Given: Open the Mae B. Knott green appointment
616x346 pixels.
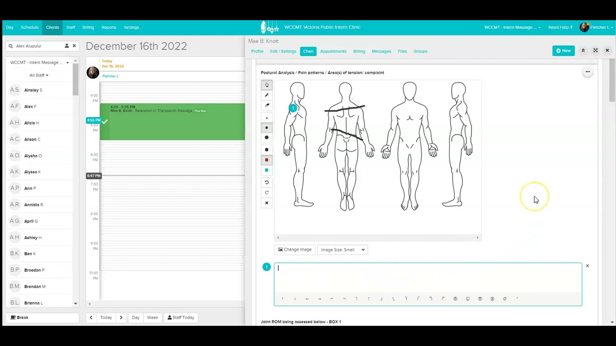Looking at the screenshot, I should 172,122.
